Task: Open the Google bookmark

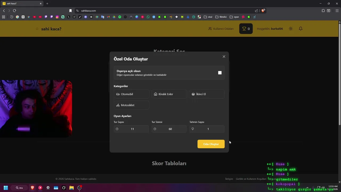Action: [17, 17]
